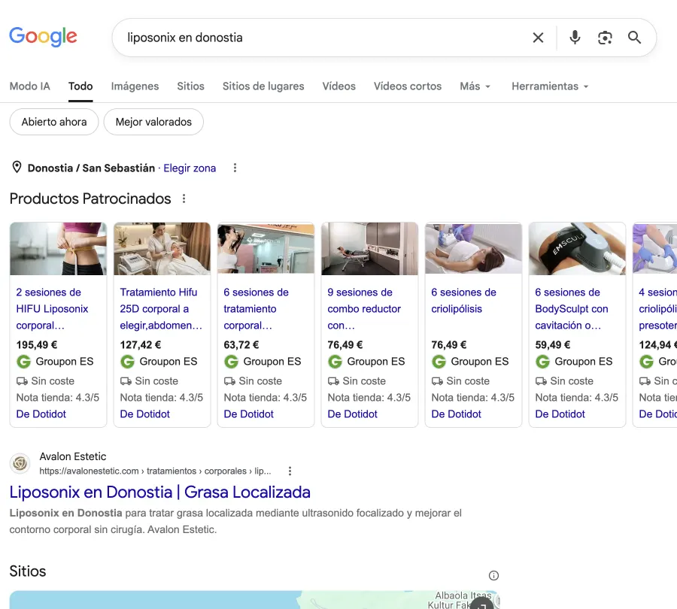Open the Sitios de lugares tab
Viewport: 677px width, 609px height.
coord(263,86)
